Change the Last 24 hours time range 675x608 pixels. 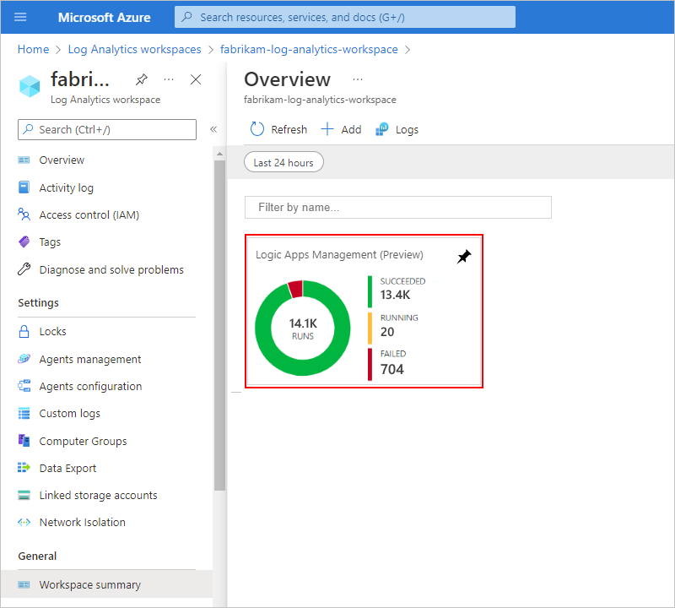click(283, 162)
